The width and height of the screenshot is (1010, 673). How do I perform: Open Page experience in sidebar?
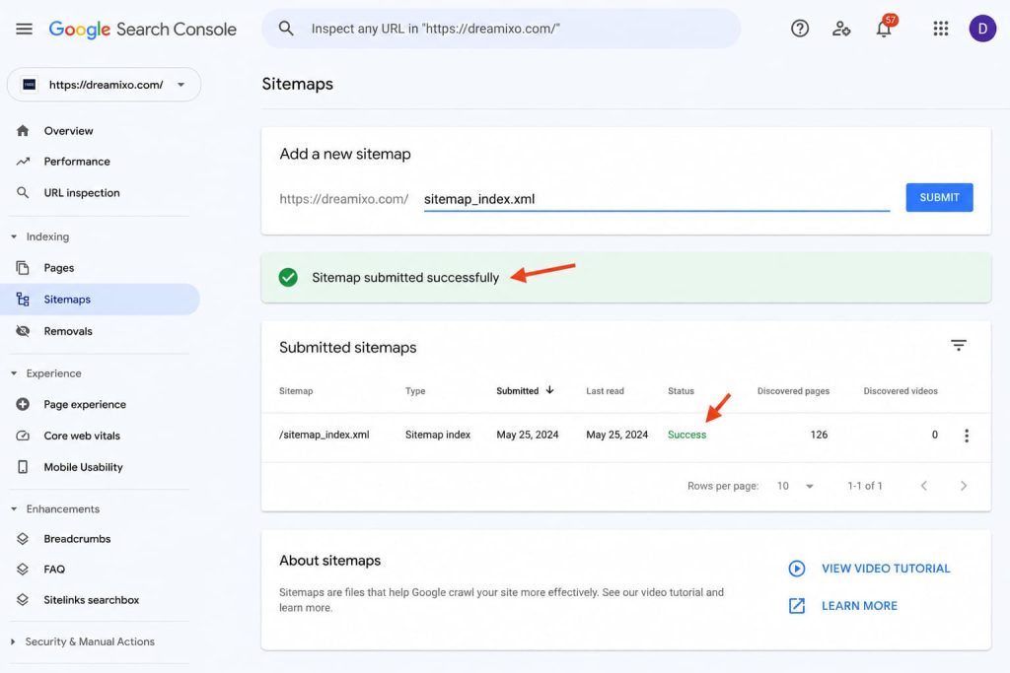pos(85,404)
